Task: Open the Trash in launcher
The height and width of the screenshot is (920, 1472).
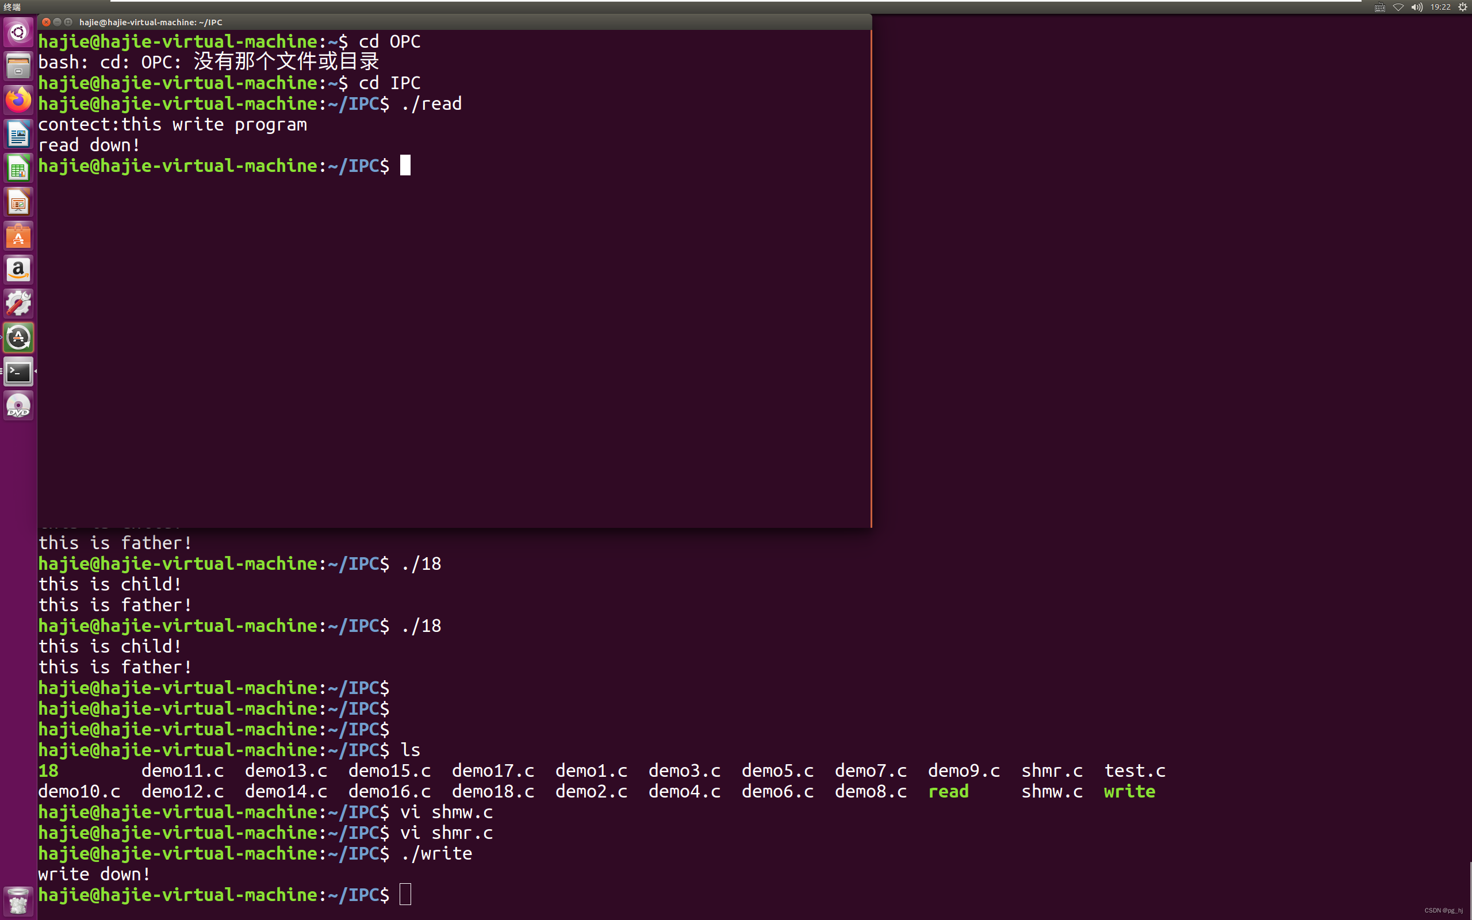Action: pos(18,900)
